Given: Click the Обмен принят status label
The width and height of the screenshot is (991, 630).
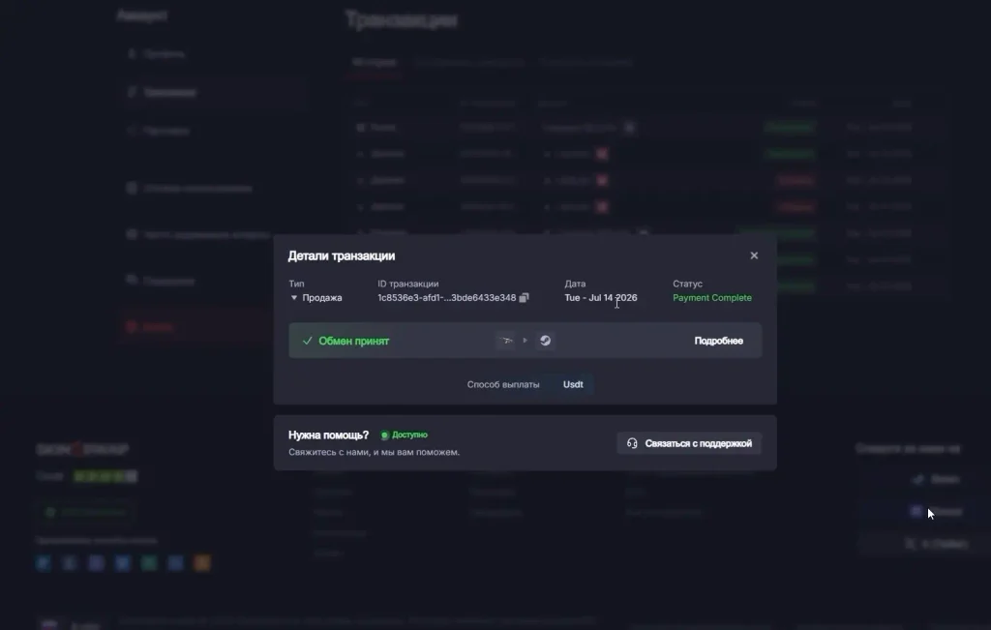Looking at the screenshot, I should click(x=354, y=341).
